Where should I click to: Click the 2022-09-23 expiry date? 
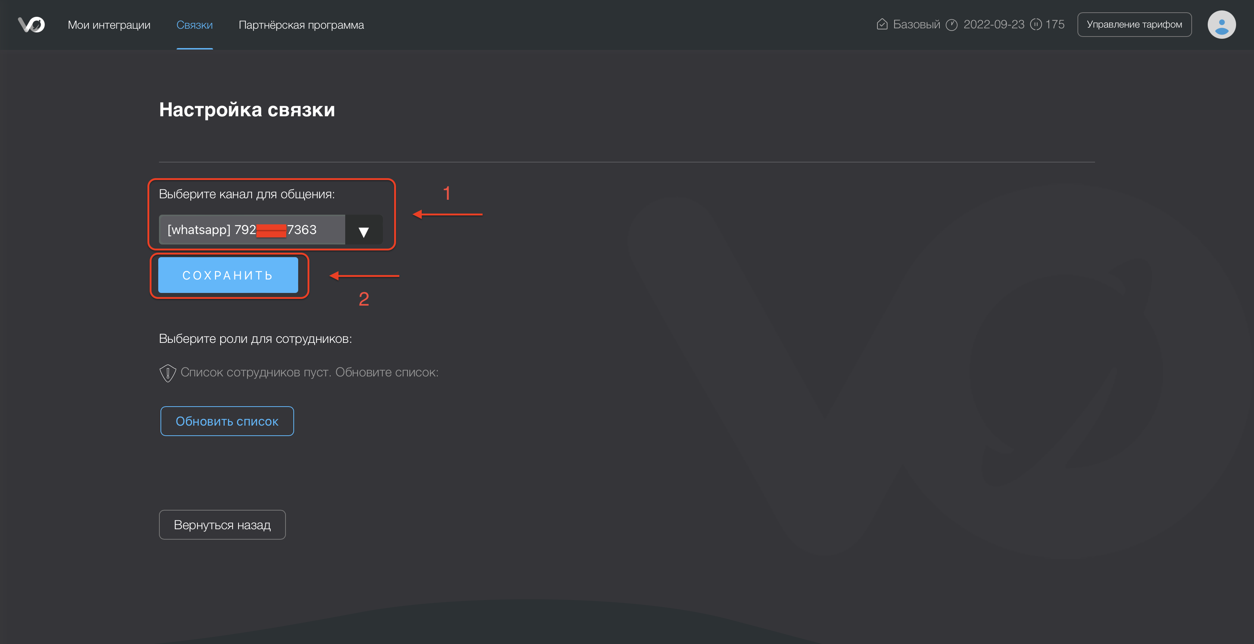(x=993, y=24)
